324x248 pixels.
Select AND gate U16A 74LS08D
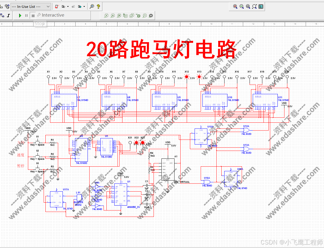pyautogui.click(x=207, y=182)
